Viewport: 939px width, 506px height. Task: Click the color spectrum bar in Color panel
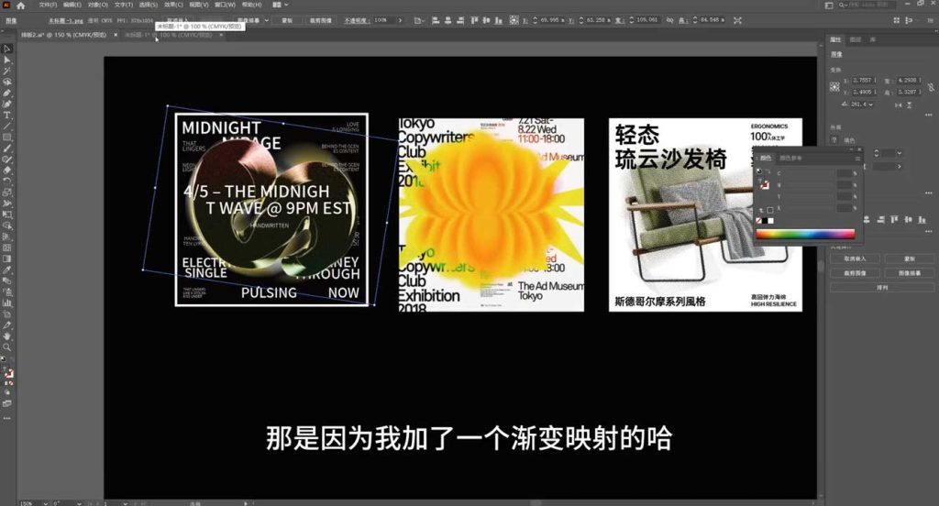[805, 234]
